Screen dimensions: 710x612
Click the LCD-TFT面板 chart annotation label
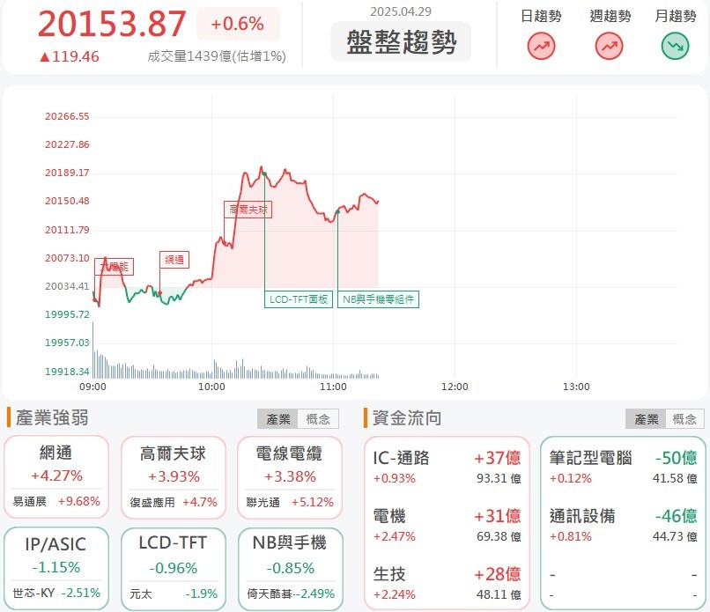coord(299,299)
